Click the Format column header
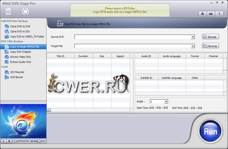 tap(195, 56)
